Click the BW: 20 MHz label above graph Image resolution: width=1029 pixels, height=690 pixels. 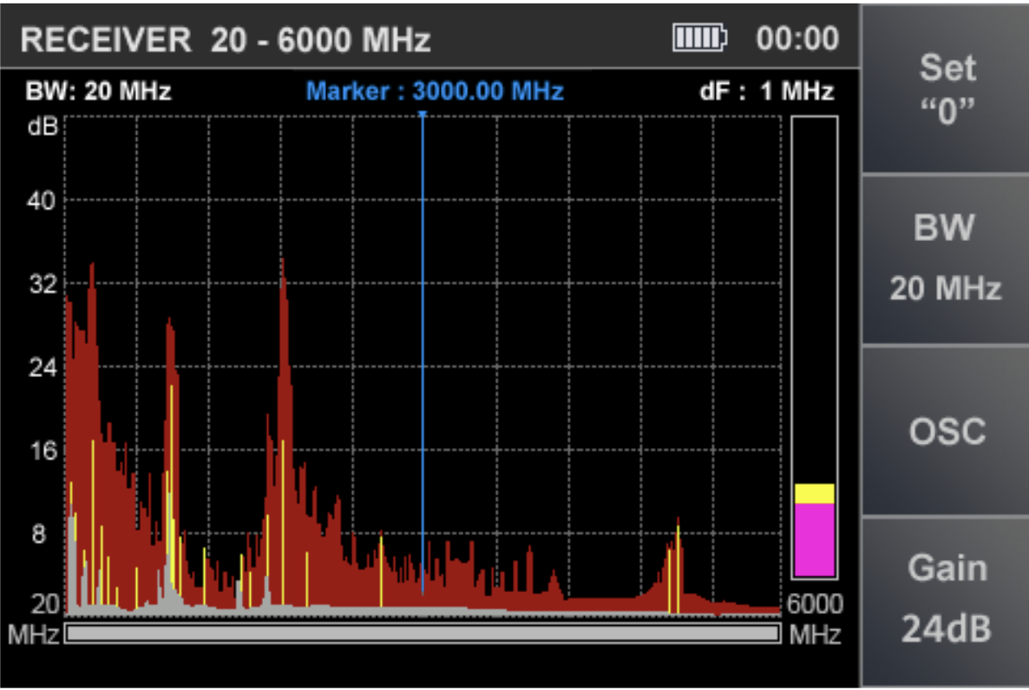click(98, 91)
